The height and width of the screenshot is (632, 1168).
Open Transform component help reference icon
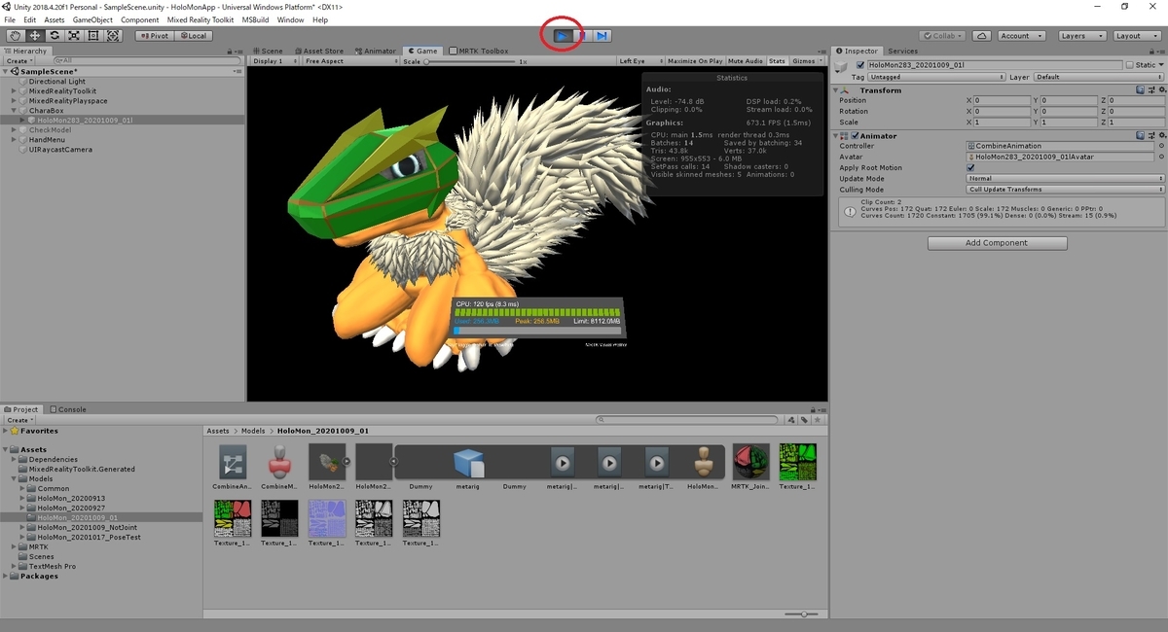(1141, 90)
